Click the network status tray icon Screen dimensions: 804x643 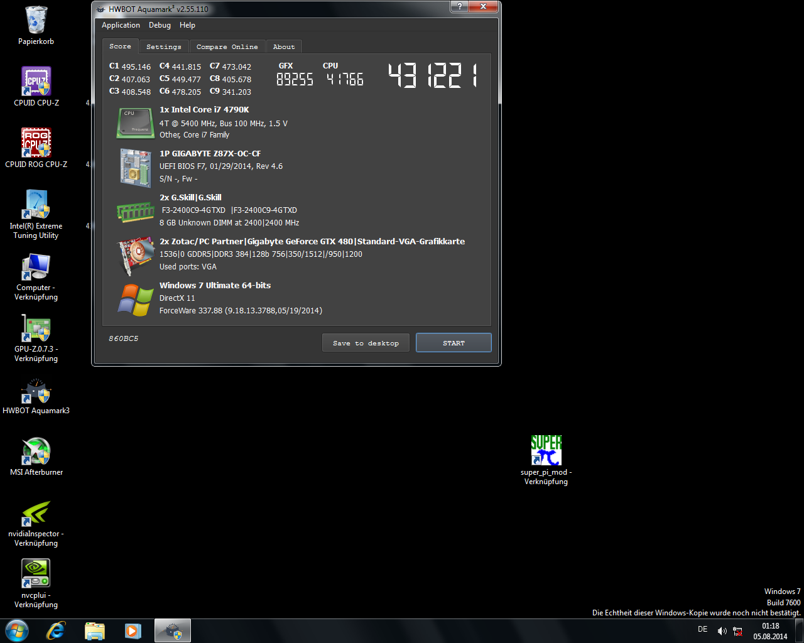pos(737,631)
